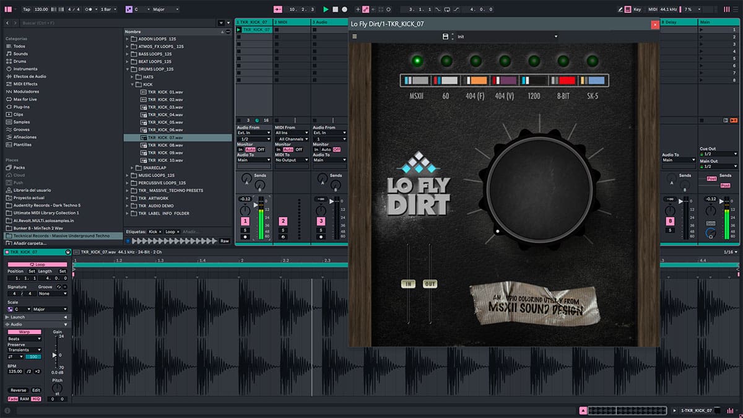Viewport: 743px width, 418px height.
Task: Click the track 1 pan knob
Action: (245, 211)
